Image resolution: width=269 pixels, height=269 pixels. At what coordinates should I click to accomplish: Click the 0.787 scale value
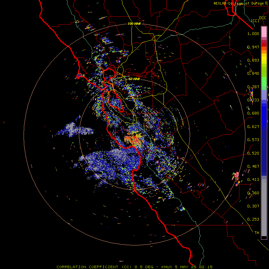[x=253, y=87]
